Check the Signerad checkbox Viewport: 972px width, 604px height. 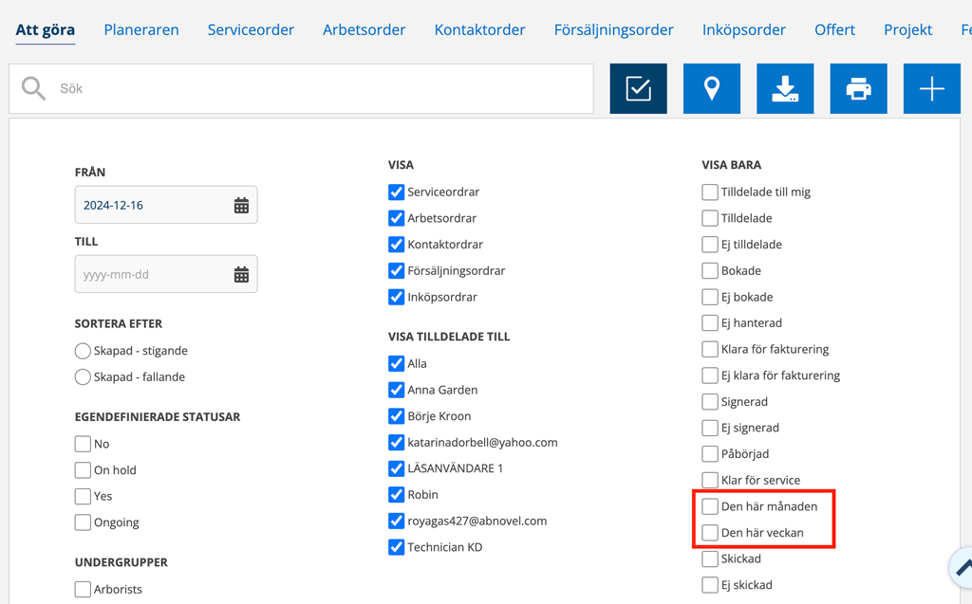coord(710,402)
